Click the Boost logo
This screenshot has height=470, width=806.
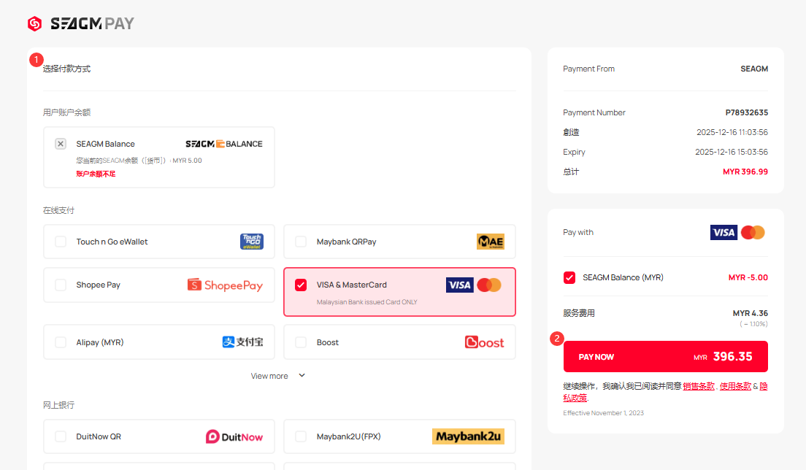point(484,342)
